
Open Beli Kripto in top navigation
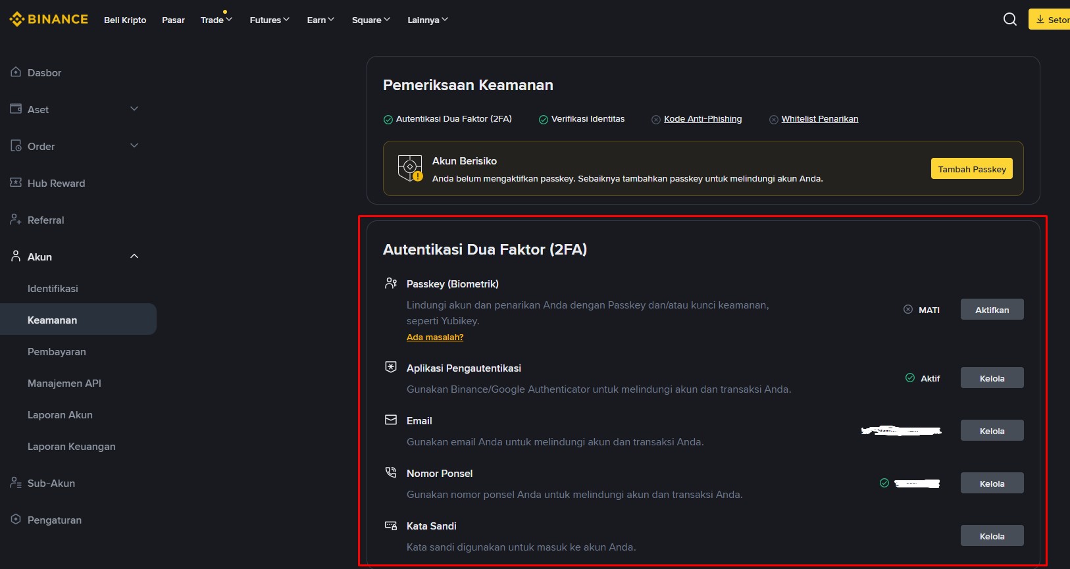tap(125, 20)
